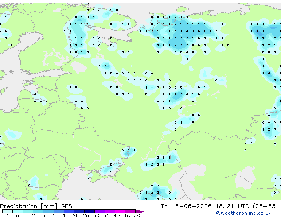The image size is (281, 217).
Task: Select the 15 to 20 mm legend swatch
Action: pos(69,211)
